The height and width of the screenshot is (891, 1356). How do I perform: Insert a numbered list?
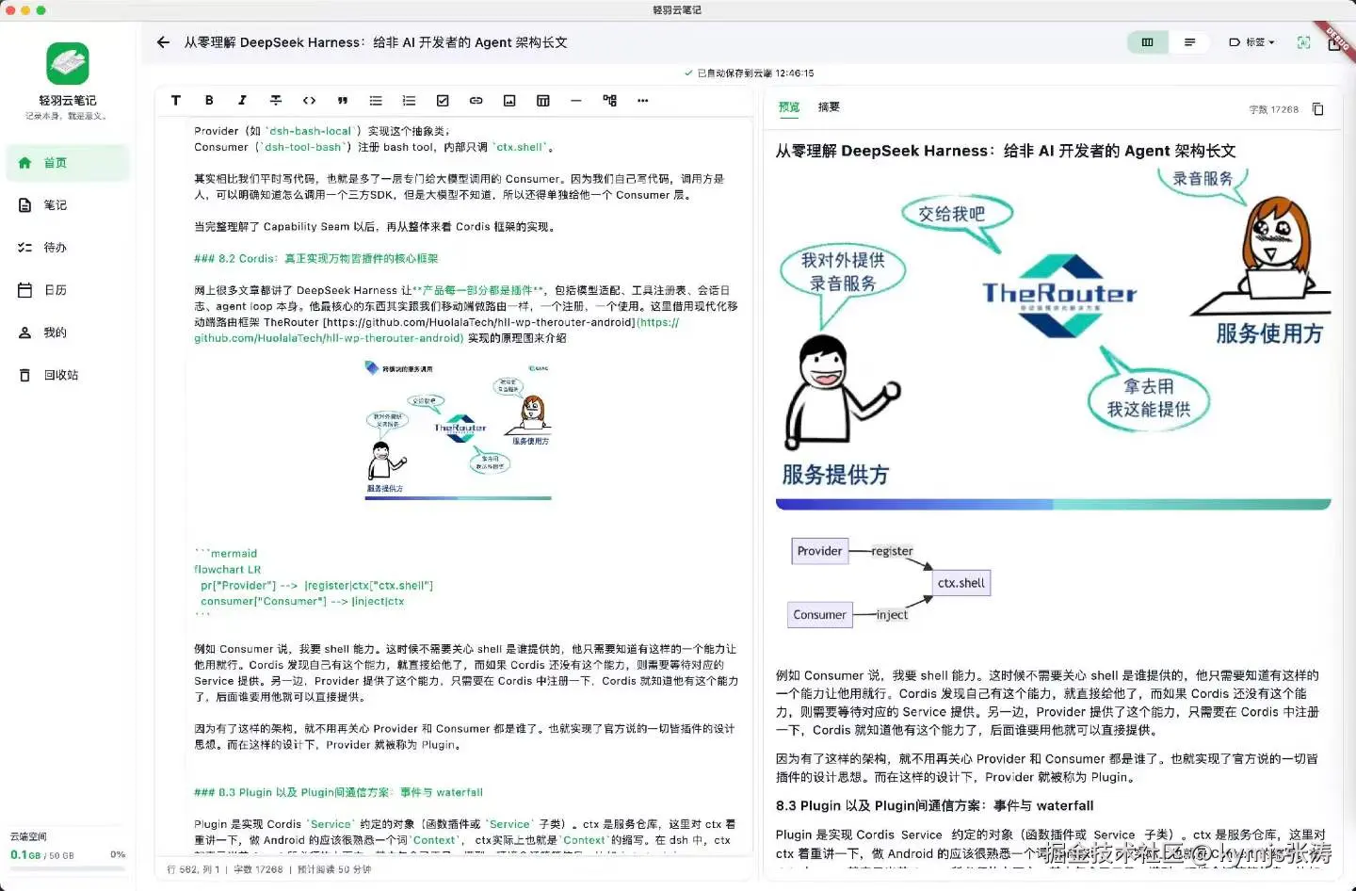point(409,101)
